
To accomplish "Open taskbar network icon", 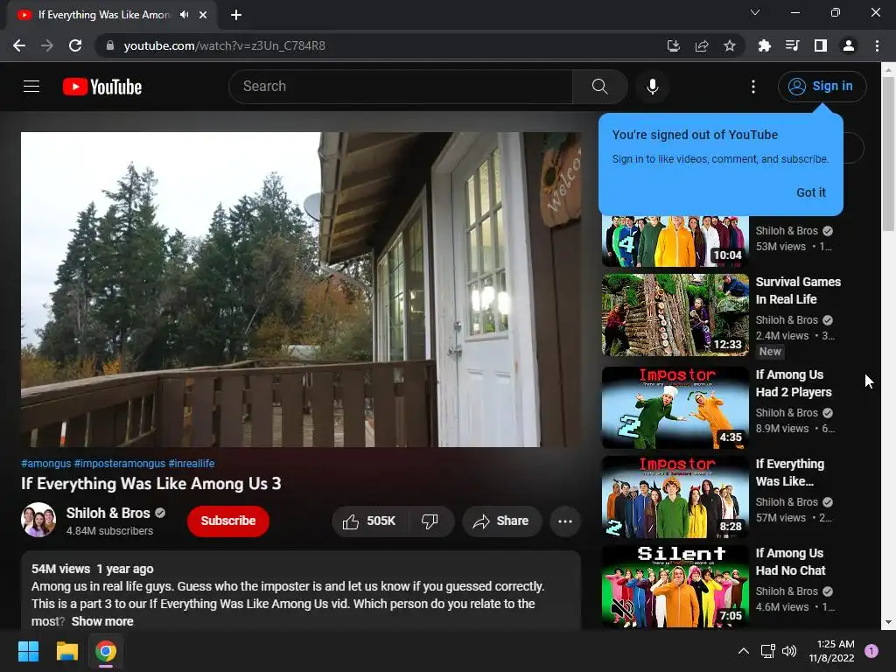I will 767,651.
